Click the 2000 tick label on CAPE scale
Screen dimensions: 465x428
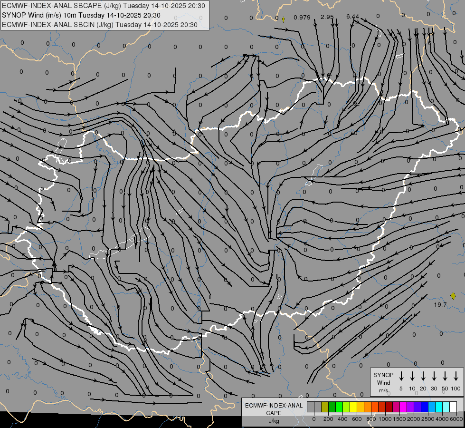pyautogui.click(x=414, y=419)
